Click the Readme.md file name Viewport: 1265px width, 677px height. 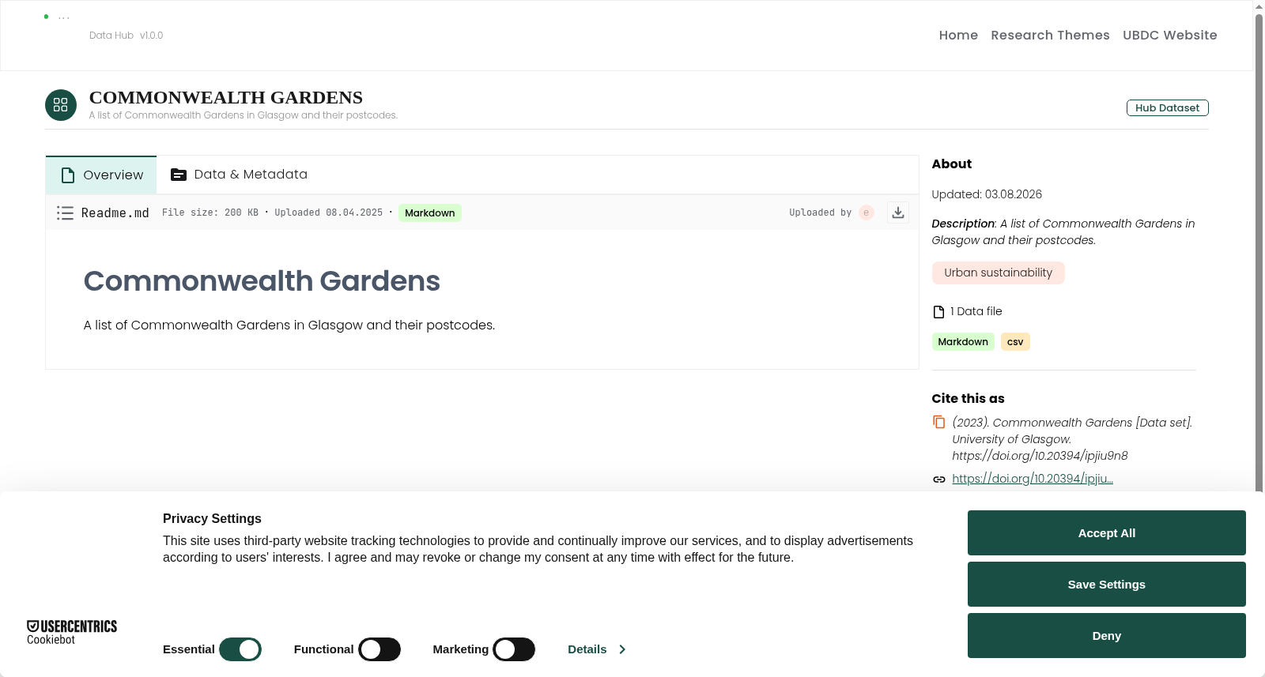pos(115,213)
